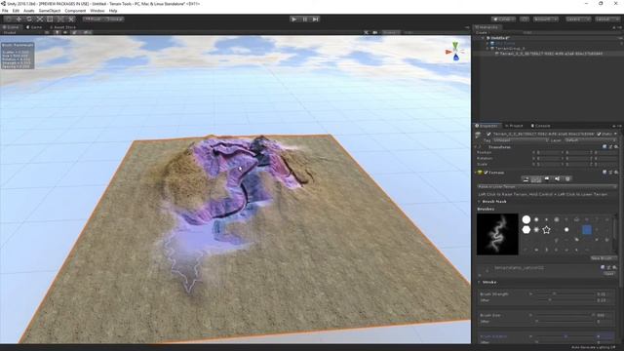624x351 pixels.
Task: Open the Layout dropdown in top toolbar
Action: pyautogui.click(x=606, y=19)
